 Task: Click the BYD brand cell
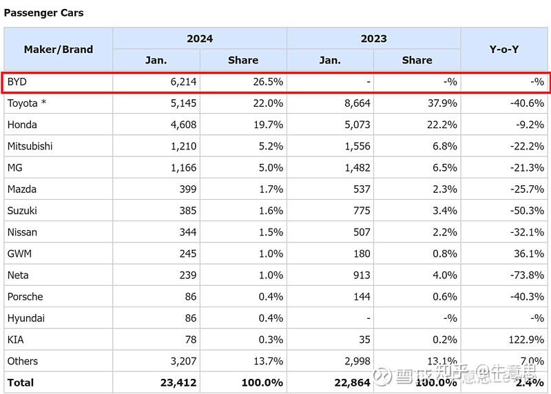point(59,82)
